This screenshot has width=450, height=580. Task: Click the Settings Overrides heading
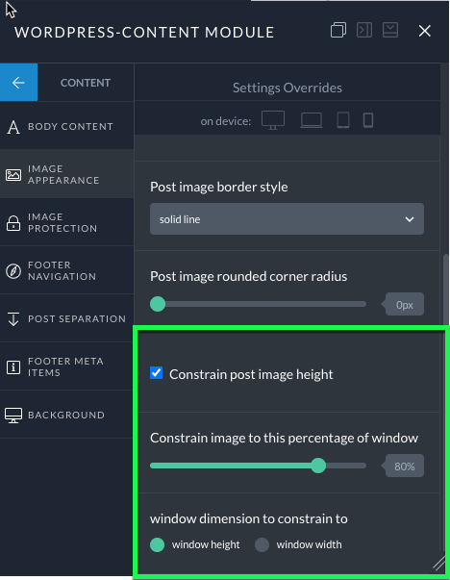pyautogui.click(x=287, y=88)
